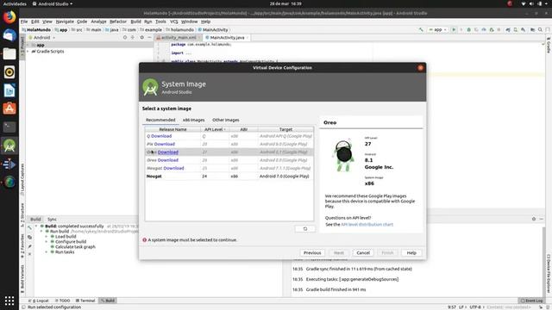Image resolution: width=552 pixels, height=310 pixels.
Task: Open the Files manager in the dock
Action: (x=9, y=53)
